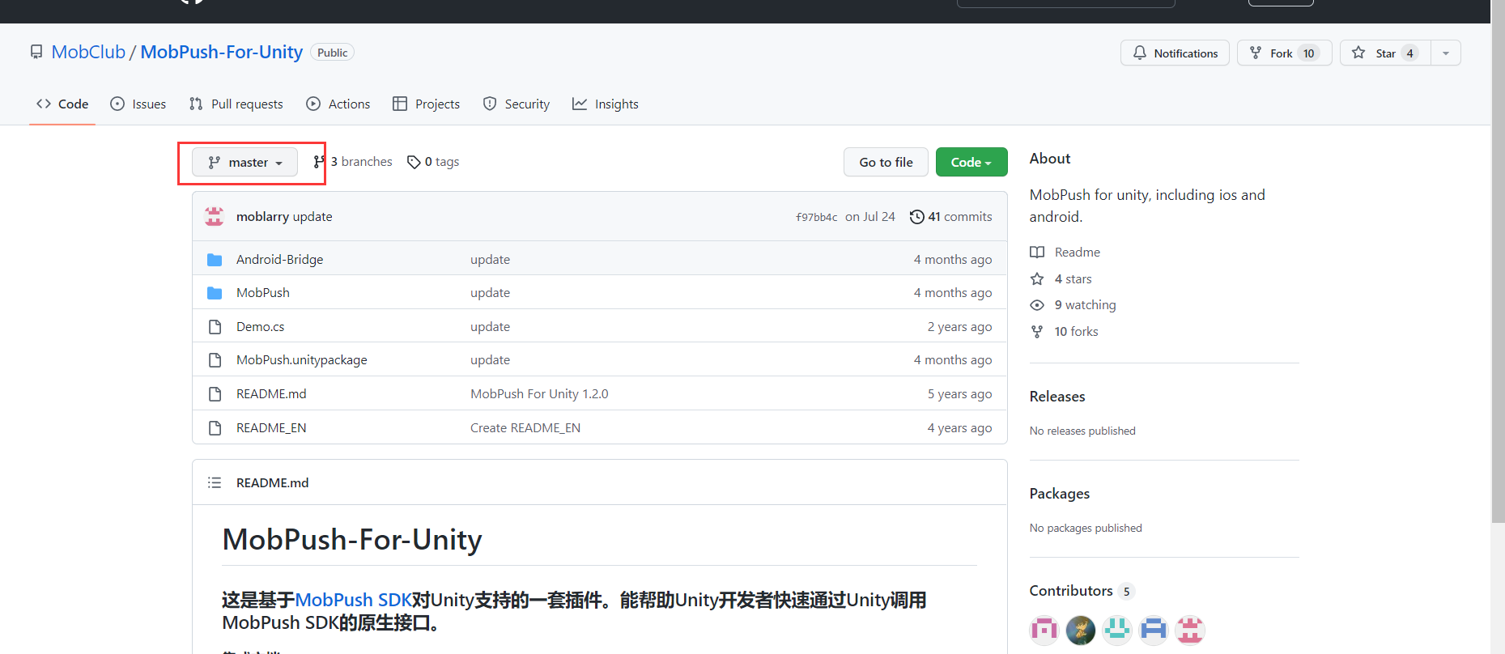Image resolution: width=1505 pixels, height=654 pixels.
Task: Click the Android-Bridge folder icon
Action: click(215, 259)
